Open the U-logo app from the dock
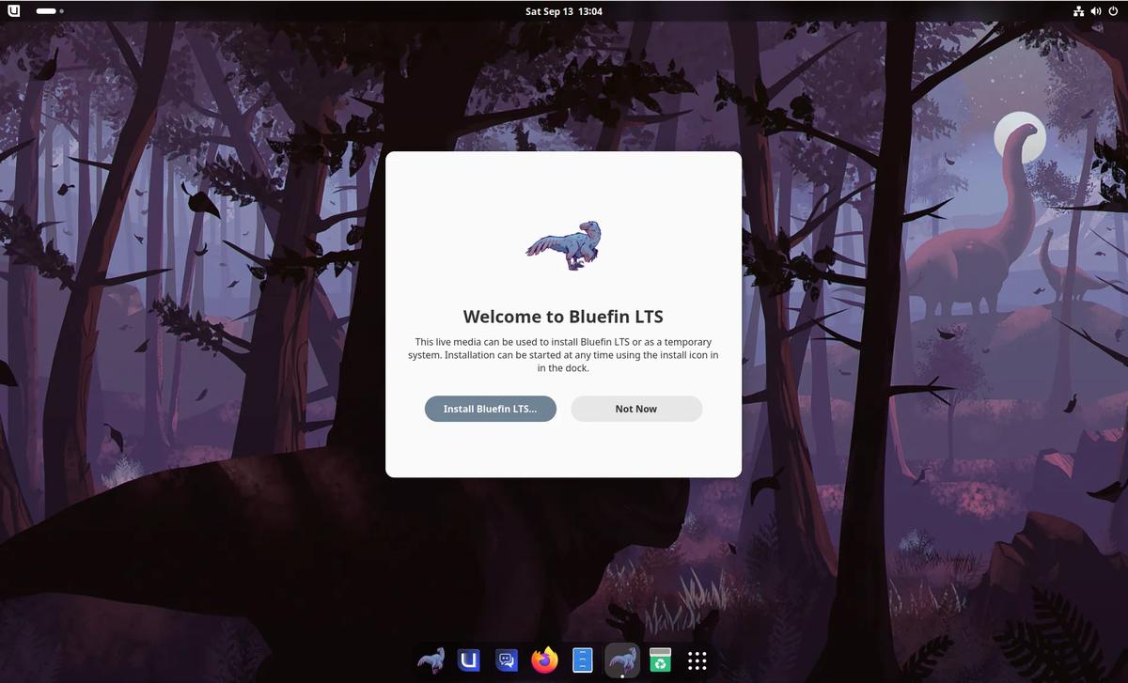 click(469, 660)
